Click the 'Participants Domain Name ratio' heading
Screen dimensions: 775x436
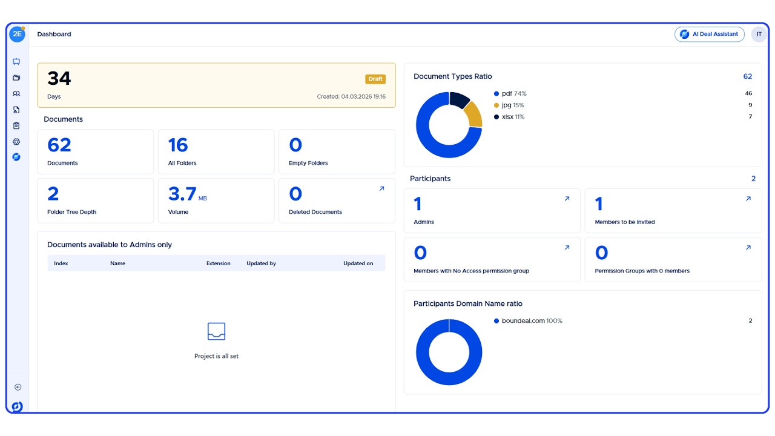(x=468, y=304)
